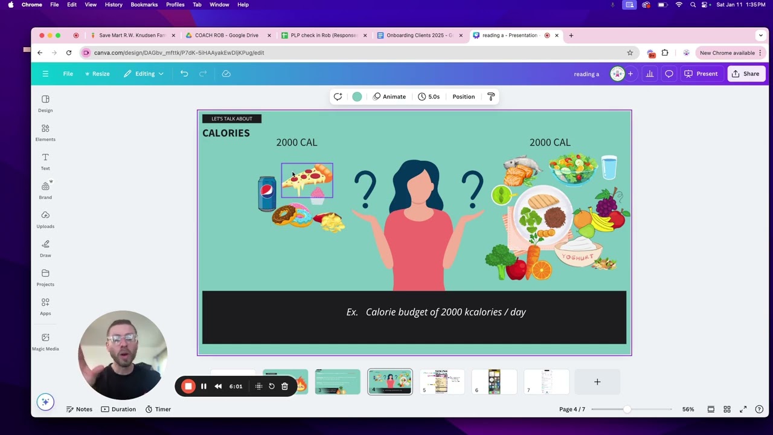Open the analytics bar chart icon
The height and width of the screenshot is (435, 773).
tap(650, 74)
